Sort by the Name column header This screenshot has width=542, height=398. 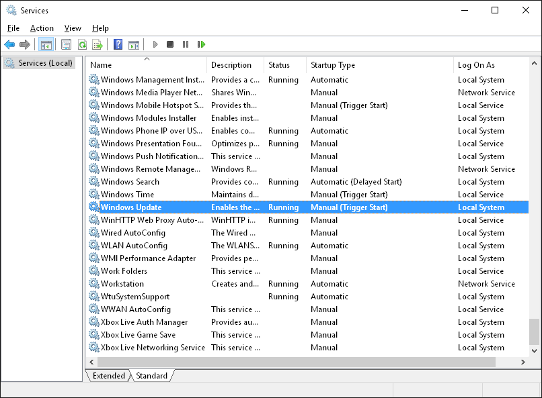147,65
